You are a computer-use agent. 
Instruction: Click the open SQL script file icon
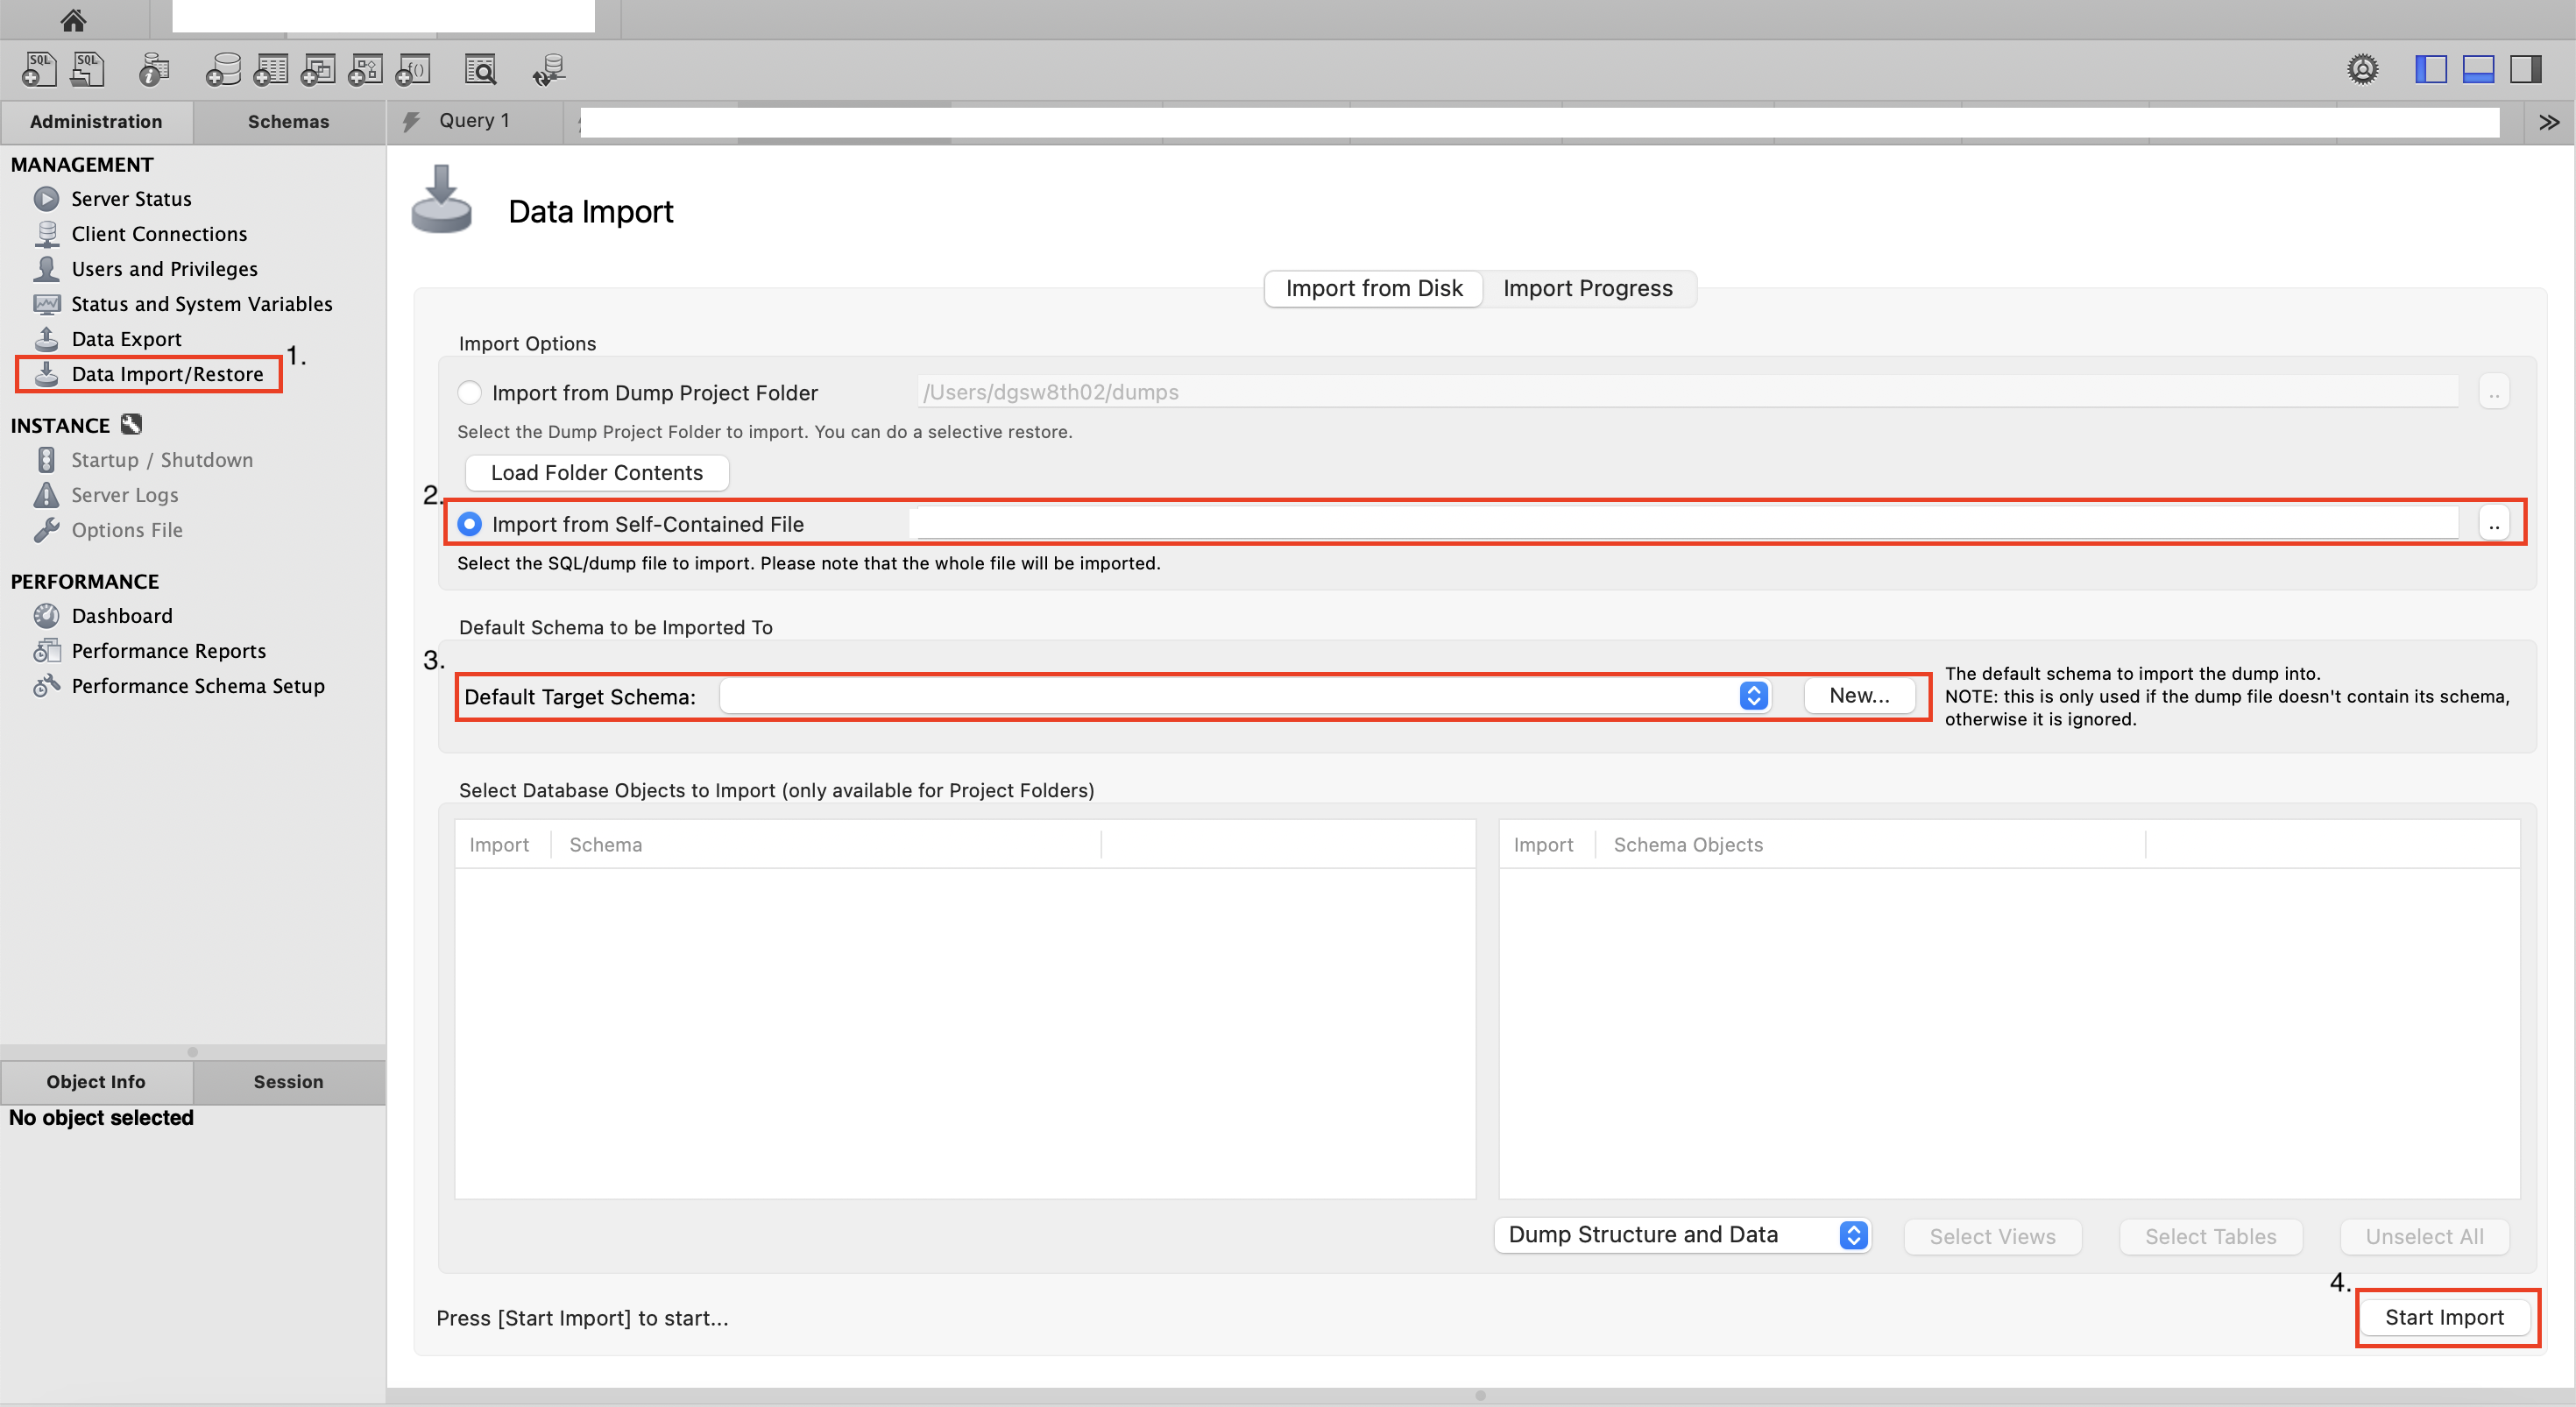point(88,69)
